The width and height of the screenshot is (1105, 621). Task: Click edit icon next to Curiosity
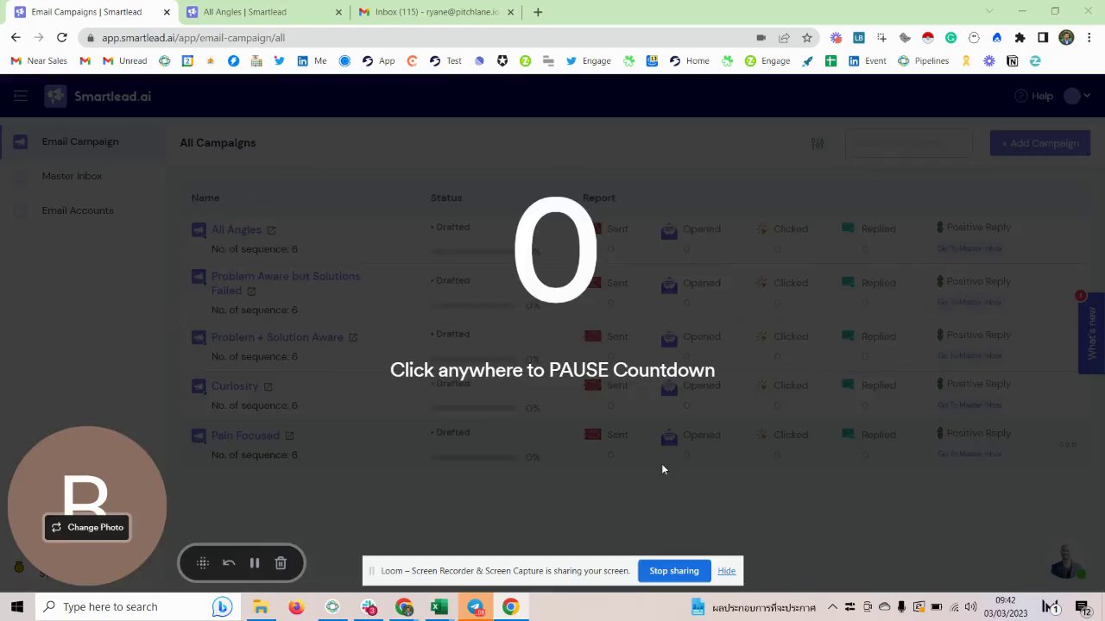pos(268,386)
